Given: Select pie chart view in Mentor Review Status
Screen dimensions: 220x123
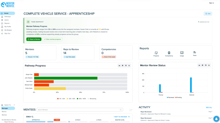Looking at the screenshot, I should pos(203,65).
